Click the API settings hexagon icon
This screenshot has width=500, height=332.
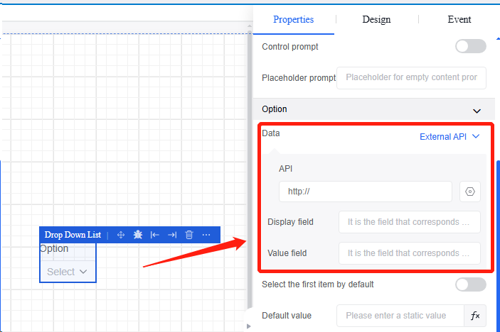point(470,192)
